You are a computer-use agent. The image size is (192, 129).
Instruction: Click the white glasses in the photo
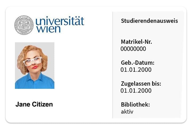[x=33, y=61]
